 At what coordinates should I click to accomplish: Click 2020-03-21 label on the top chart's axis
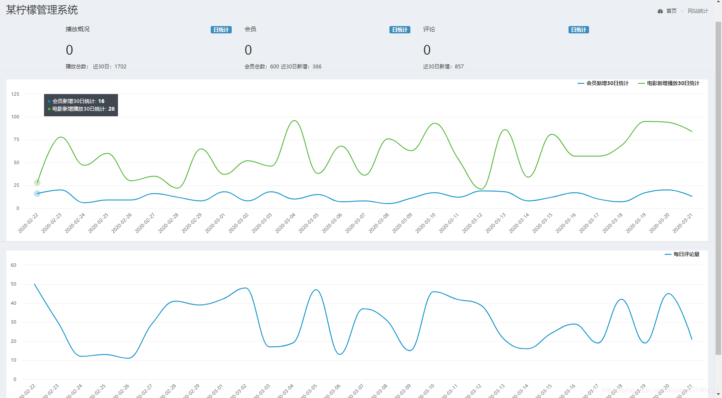683,223
